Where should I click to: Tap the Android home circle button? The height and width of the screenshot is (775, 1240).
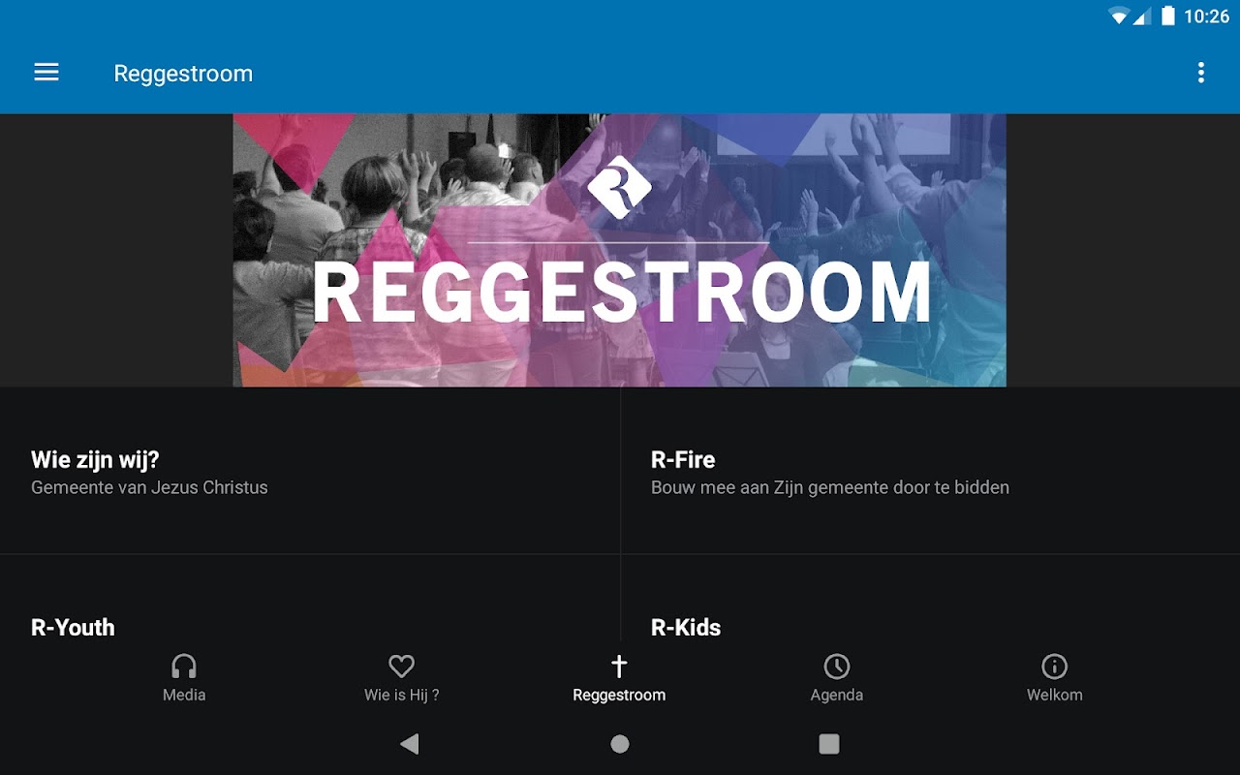[620, 744]
